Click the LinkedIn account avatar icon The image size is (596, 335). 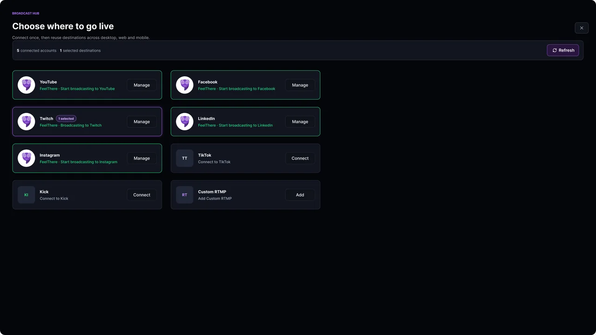(185, 121)
